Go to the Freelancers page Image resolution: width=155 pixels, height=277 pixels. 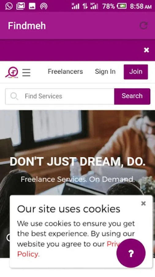(x=65, y=71)
